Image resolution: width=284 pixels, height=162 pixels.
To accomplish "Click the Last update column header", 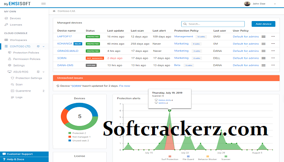I will point(115,30).
